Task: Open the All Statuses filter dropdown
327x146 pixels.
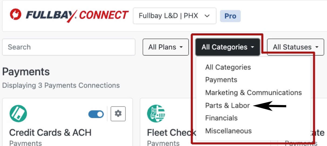Action: 295,47
